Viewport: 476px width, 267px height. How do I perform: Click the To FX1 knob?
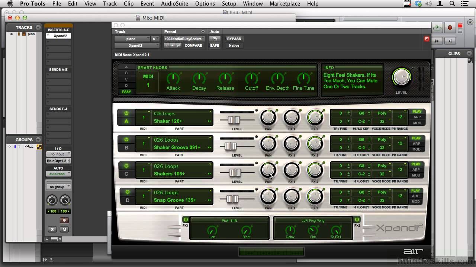click(x=336, y=230)
